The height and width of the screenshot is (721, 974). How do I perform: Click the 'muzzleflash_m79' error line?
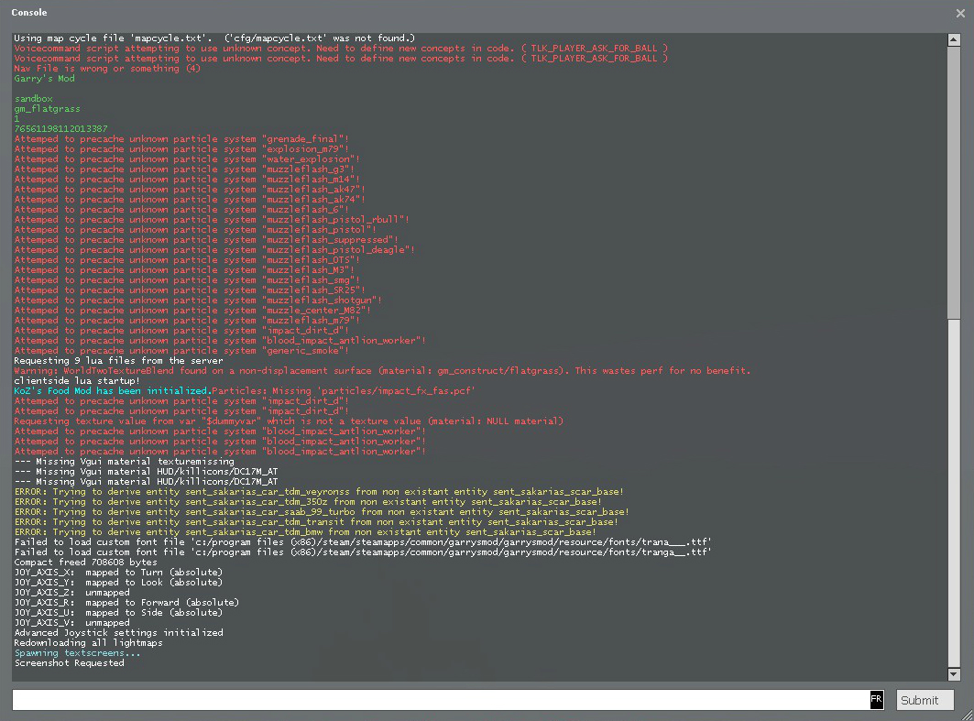click(187, 321)
